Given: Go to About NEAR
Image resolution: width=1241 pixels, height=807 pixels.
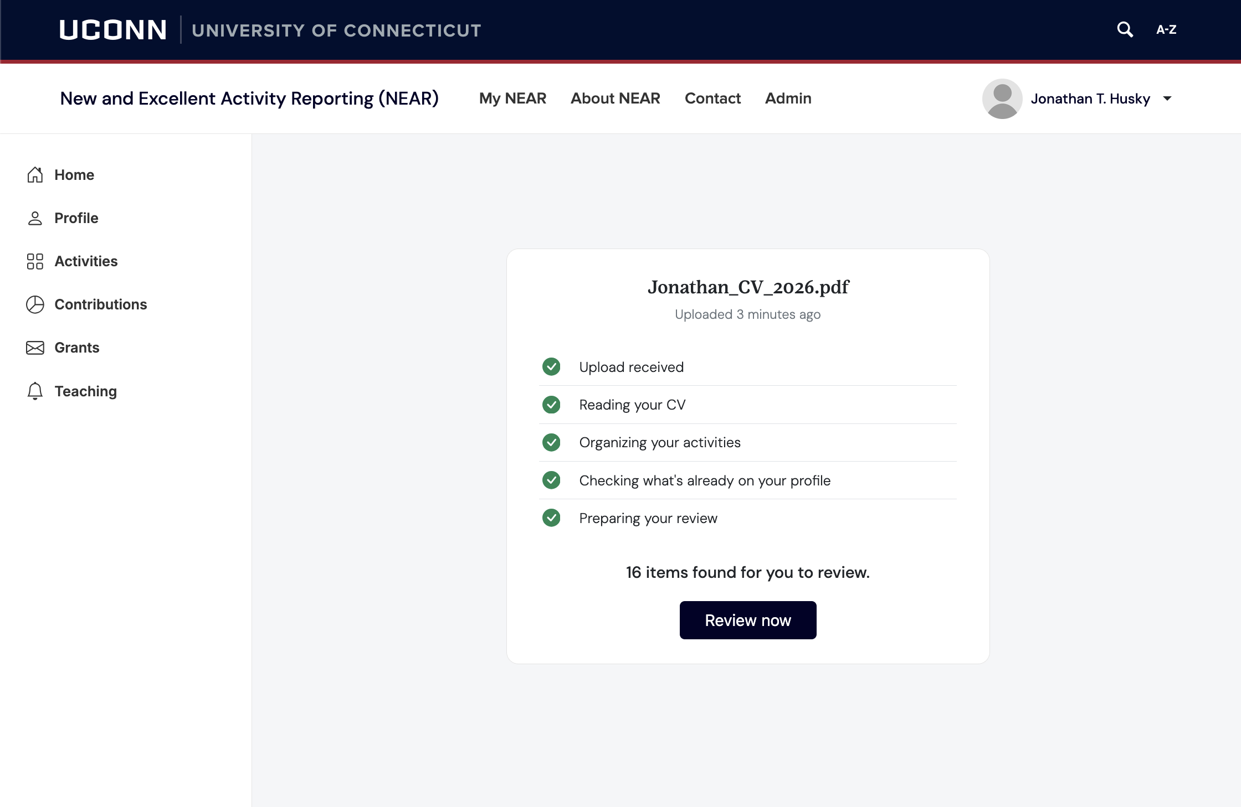Looking at the screenshot, I should 616,99.
